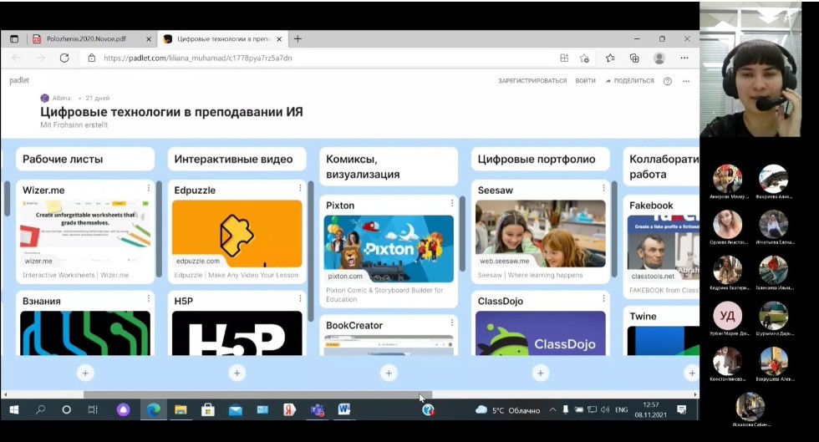Open File Explorer from taskbar
Viewport: 819px width, 442px height.
point(181,410)
